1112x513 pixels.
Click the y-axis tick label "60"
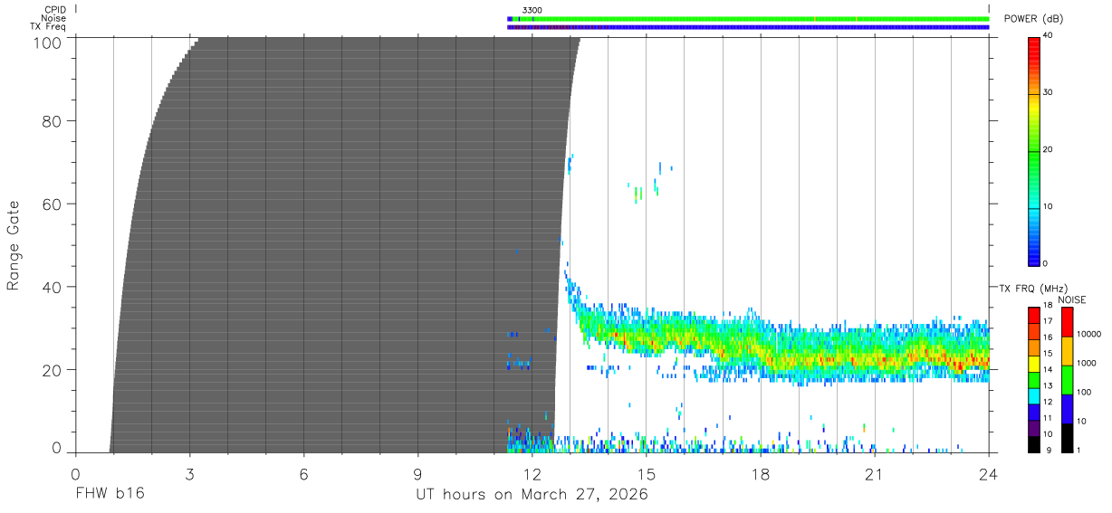[52, 204]
